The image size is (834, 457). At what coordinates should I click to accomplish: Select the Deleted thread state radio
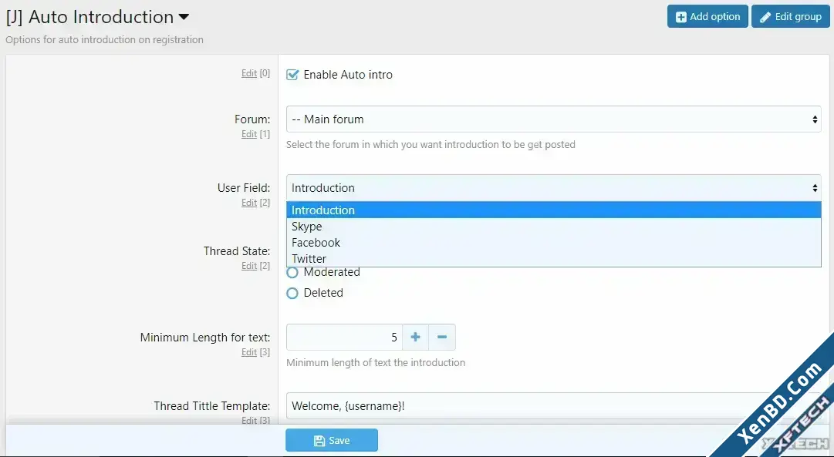pos(292,293)
